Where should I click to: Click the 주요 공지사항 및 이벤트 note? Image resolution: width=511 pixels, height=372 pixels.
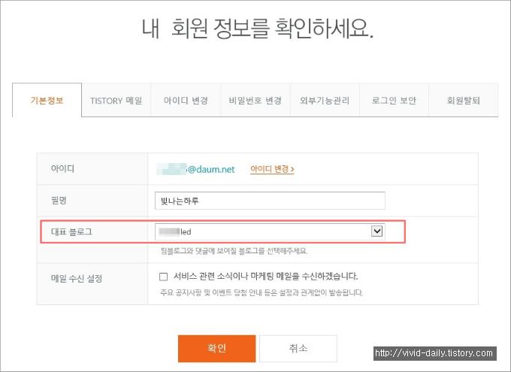(x=262, y=292)
